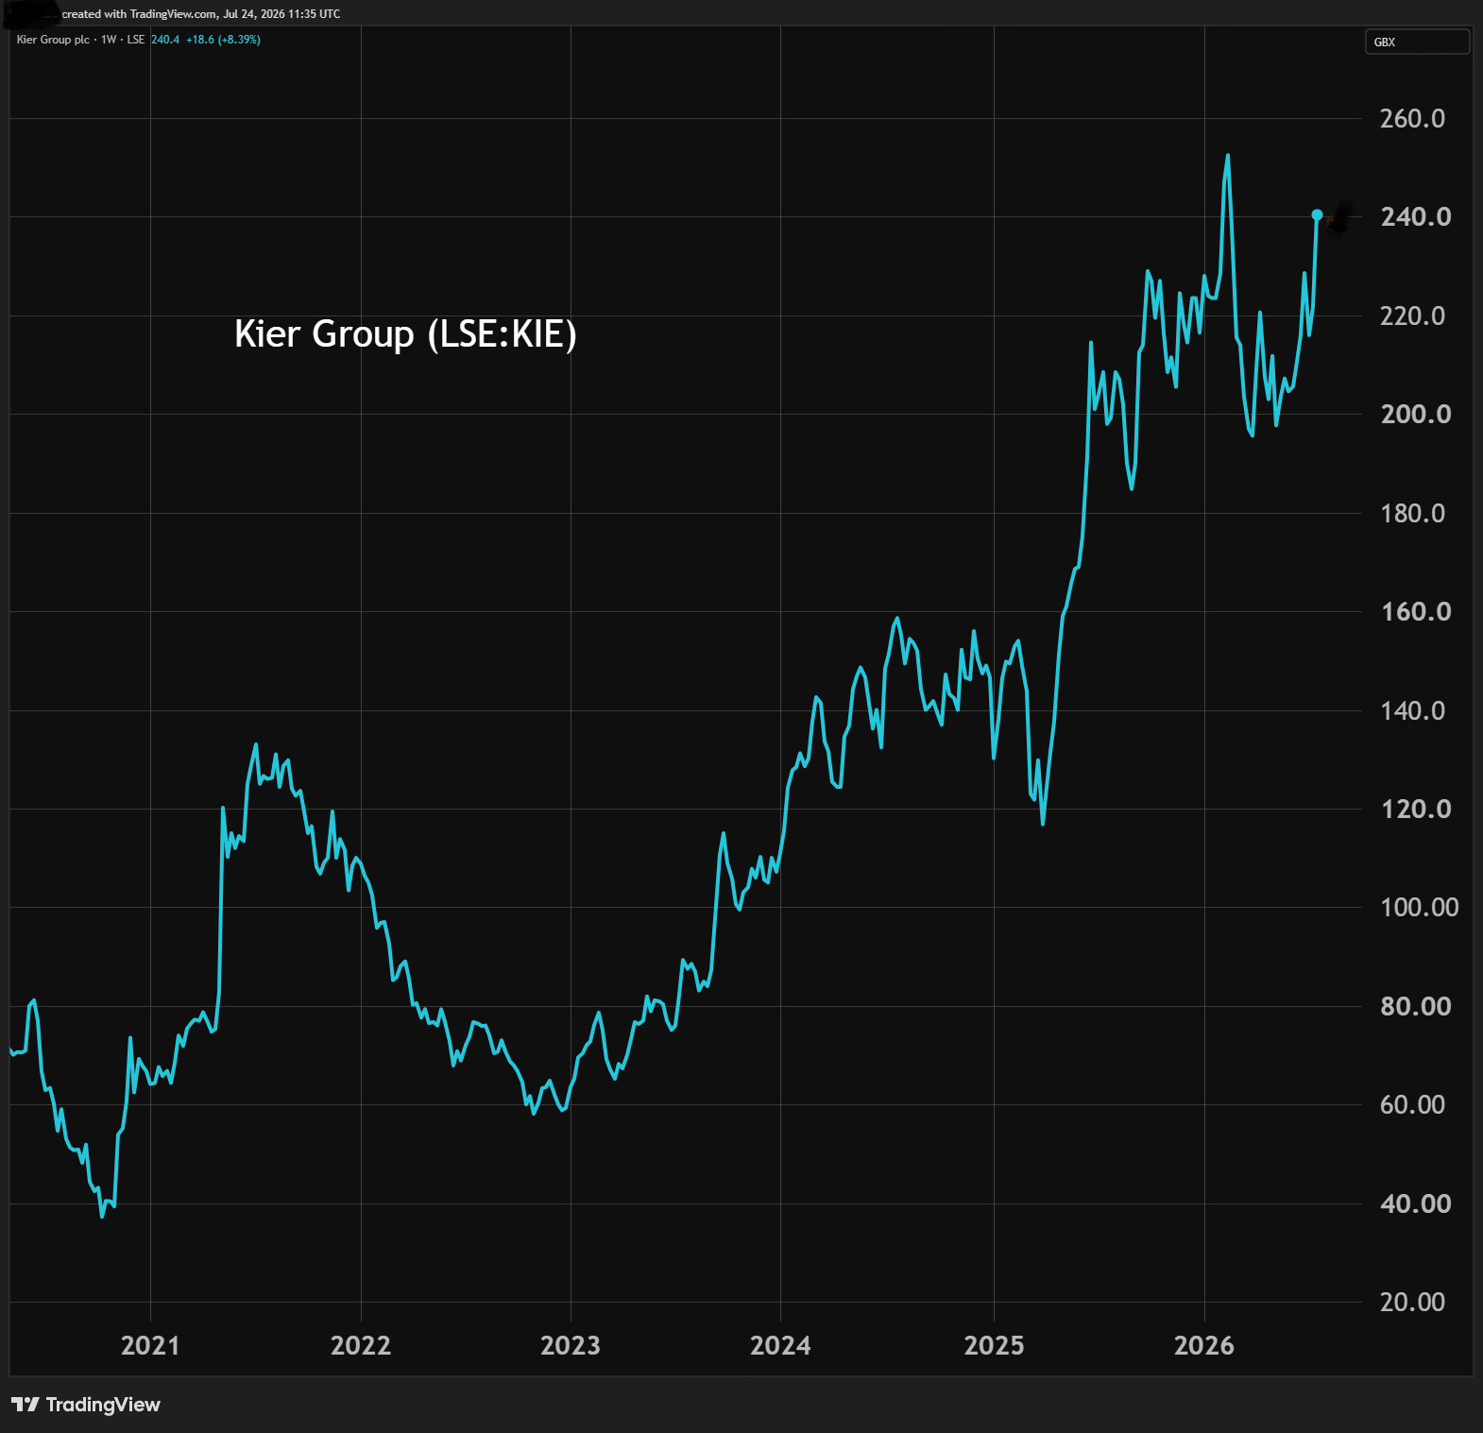The width and height of the screenshot is (1483, 1433).
Task: Click the created with TradingView.com header text
Action: [x=201, y=14]
